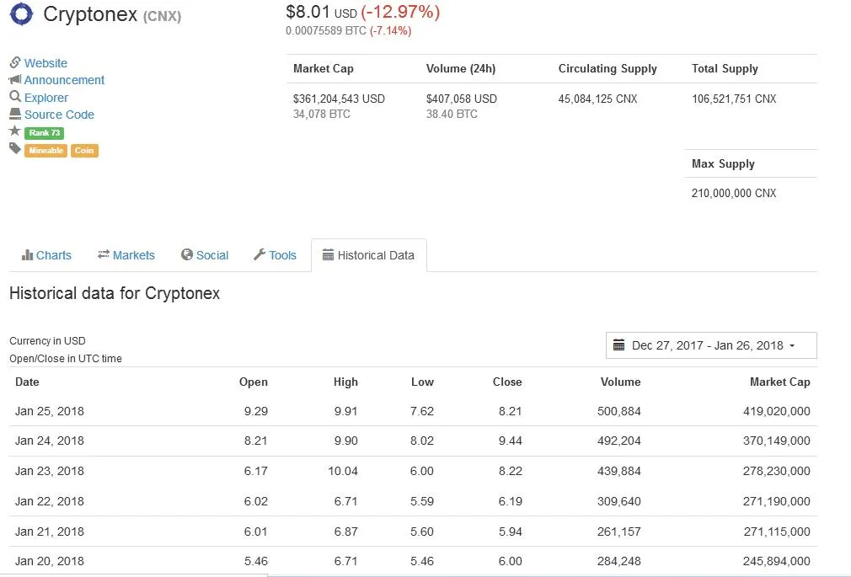The height and width of the screenshot is (577, 851).
Task: Click the 38.40 BTC volume value
Action: tap(452, 114)
